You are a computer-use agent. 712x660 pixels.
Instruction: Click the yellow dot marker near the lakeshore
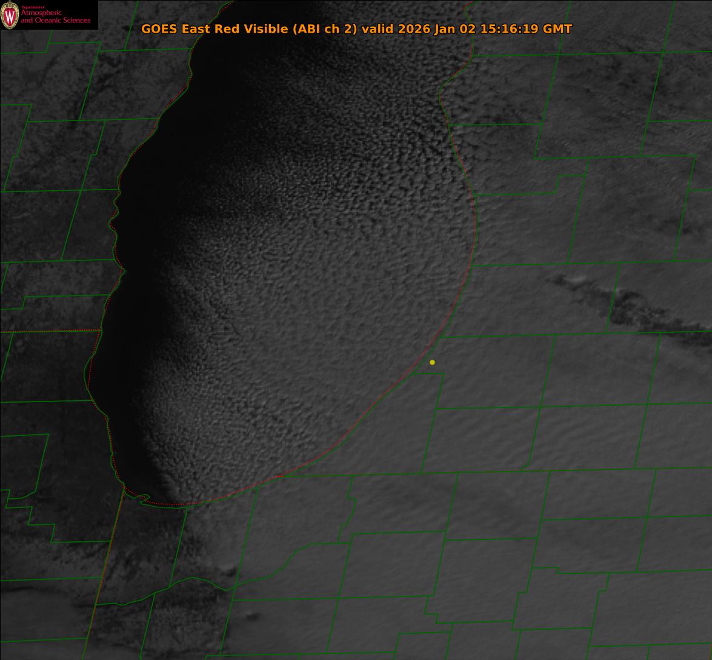coord(432,363)
